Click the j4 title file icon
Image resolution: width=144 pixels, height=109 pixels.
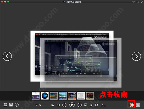coord(64,2)
